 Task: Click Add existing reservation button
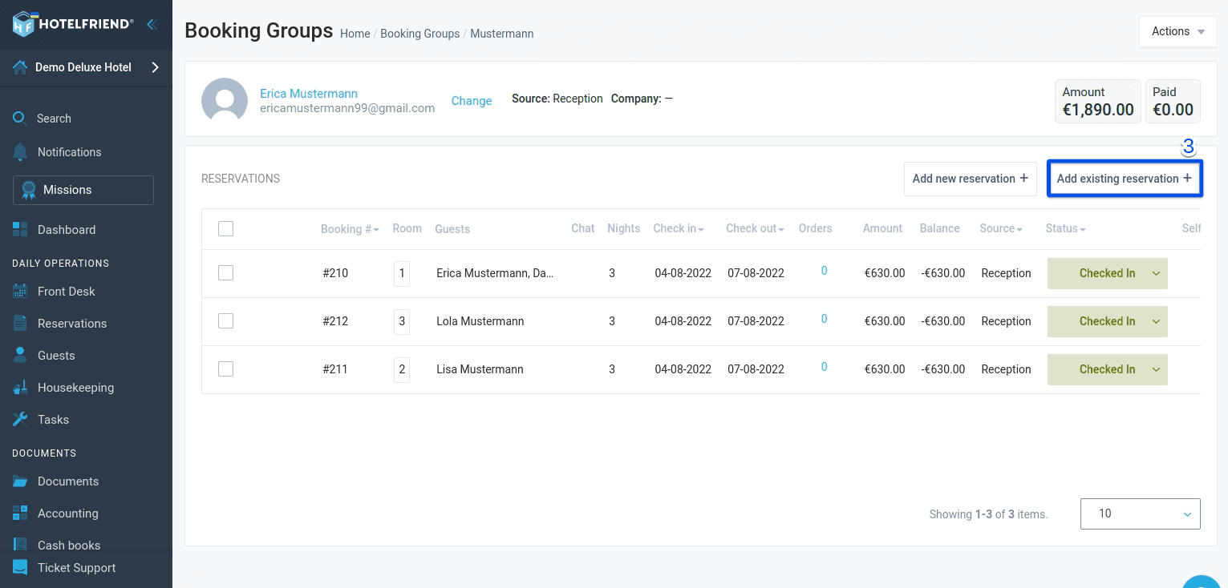[1124, 179]
